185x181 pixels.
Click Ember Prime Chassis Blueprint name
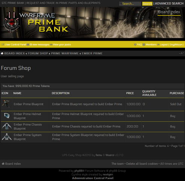click(28, 126)
